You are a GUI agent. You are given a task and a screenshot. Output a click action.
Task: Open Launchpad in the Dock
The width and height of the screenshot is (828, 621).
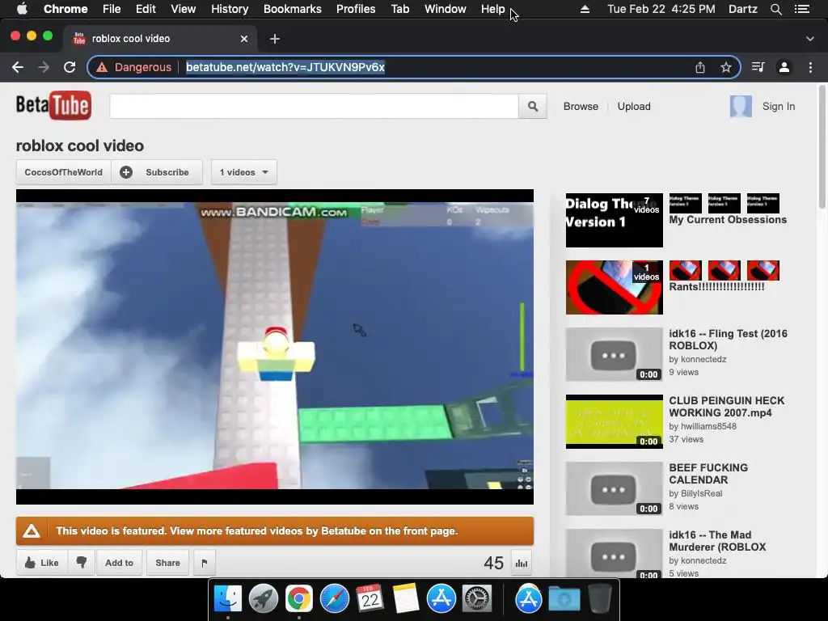pyautogui.click(x=263, y=599)
